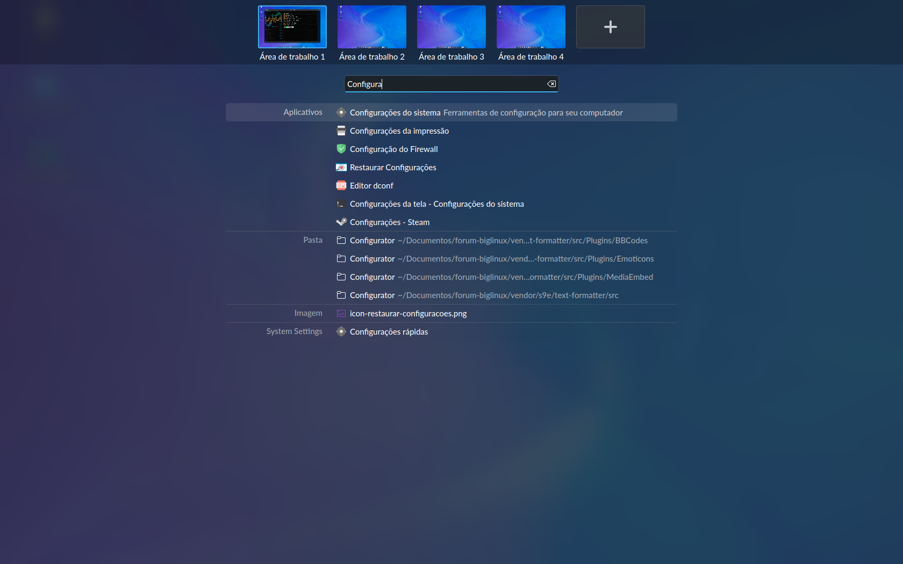Click the System Settings category label

pos(294,331)
